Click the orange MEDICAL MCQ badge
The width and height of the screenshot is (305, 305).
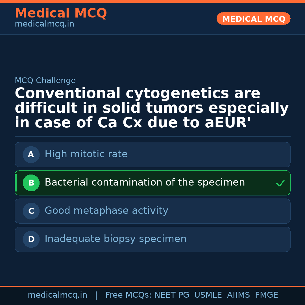253,19
